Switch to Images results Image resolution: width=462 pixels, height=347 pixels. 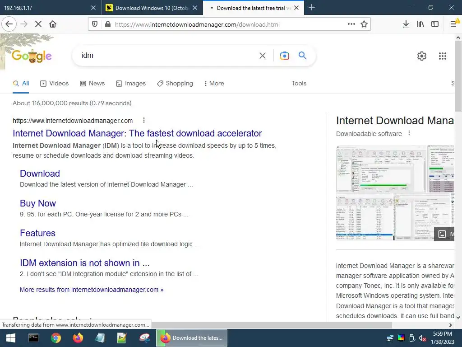(131, 84)
